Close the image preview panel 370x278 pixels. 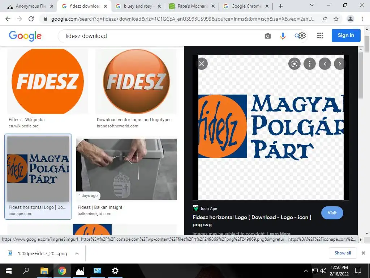point(202,64)
